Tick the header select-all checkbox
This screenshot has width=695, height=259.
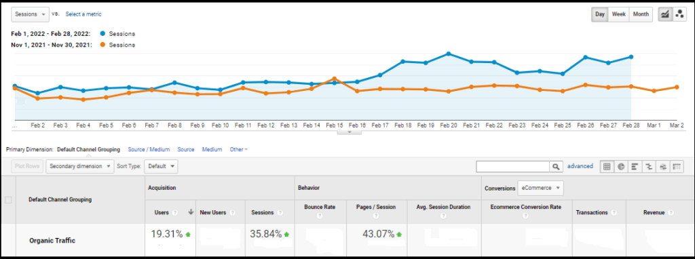click(8, 200)
